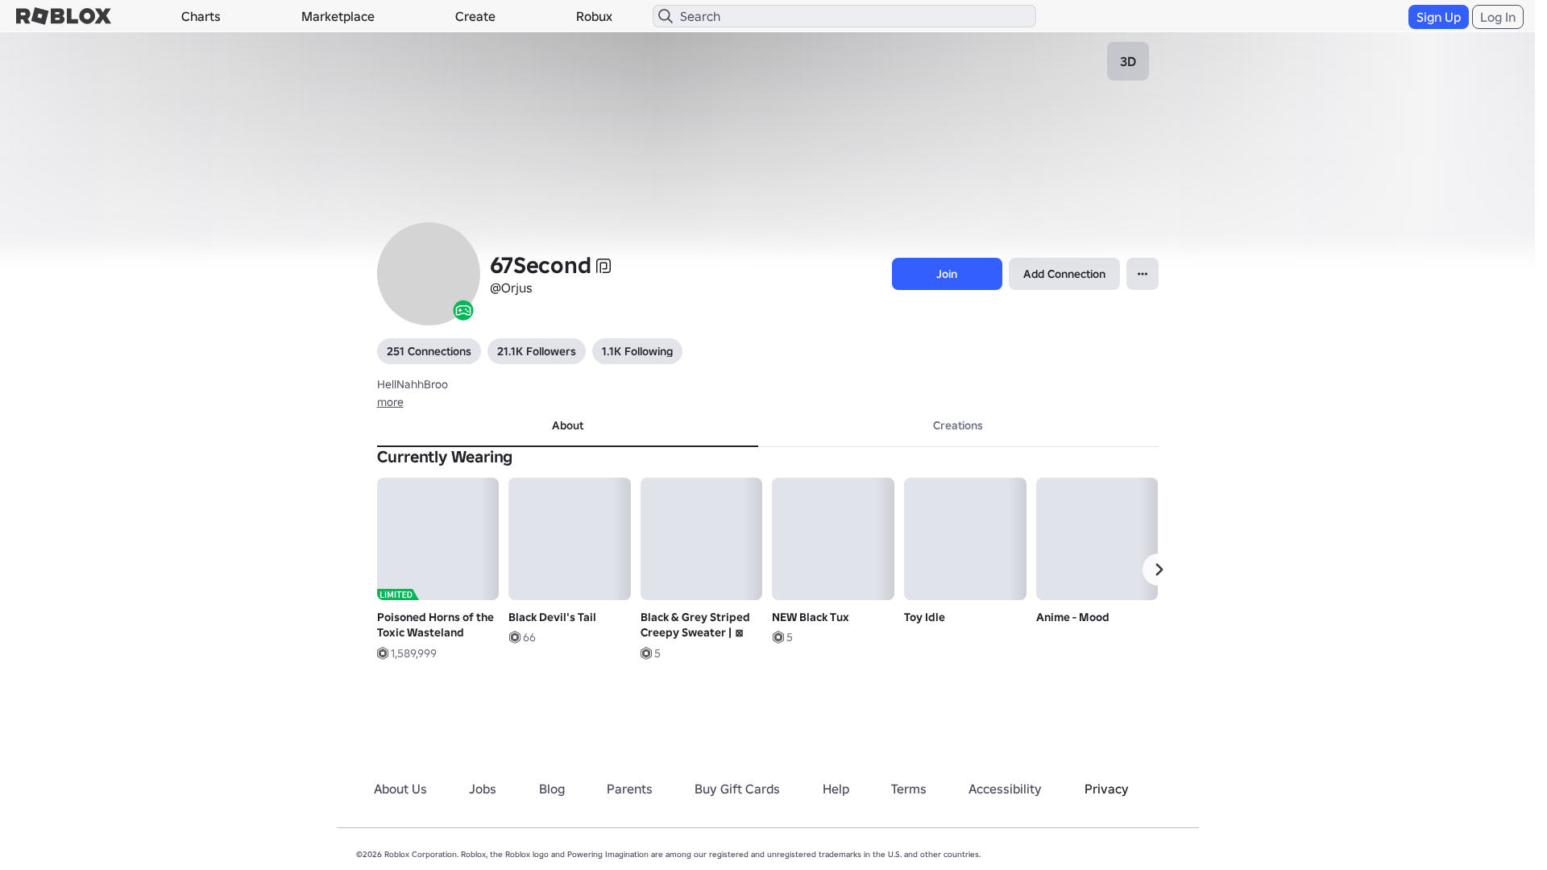Viewport: 1547px width, 870px height.
Task: Open Parents footer link
Action: pos(629,789)
